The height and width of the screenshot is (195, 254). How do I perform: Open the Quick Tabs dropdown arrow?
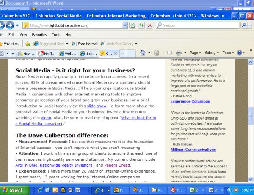pos(7,53)
